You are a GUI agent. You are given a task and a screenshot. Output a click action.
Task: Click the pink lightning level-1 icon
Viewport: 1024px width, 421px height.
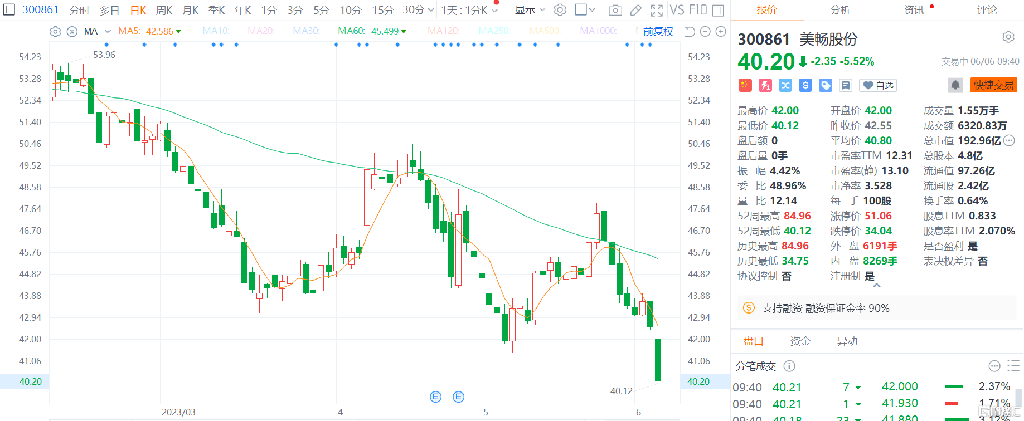click(765, 85)
